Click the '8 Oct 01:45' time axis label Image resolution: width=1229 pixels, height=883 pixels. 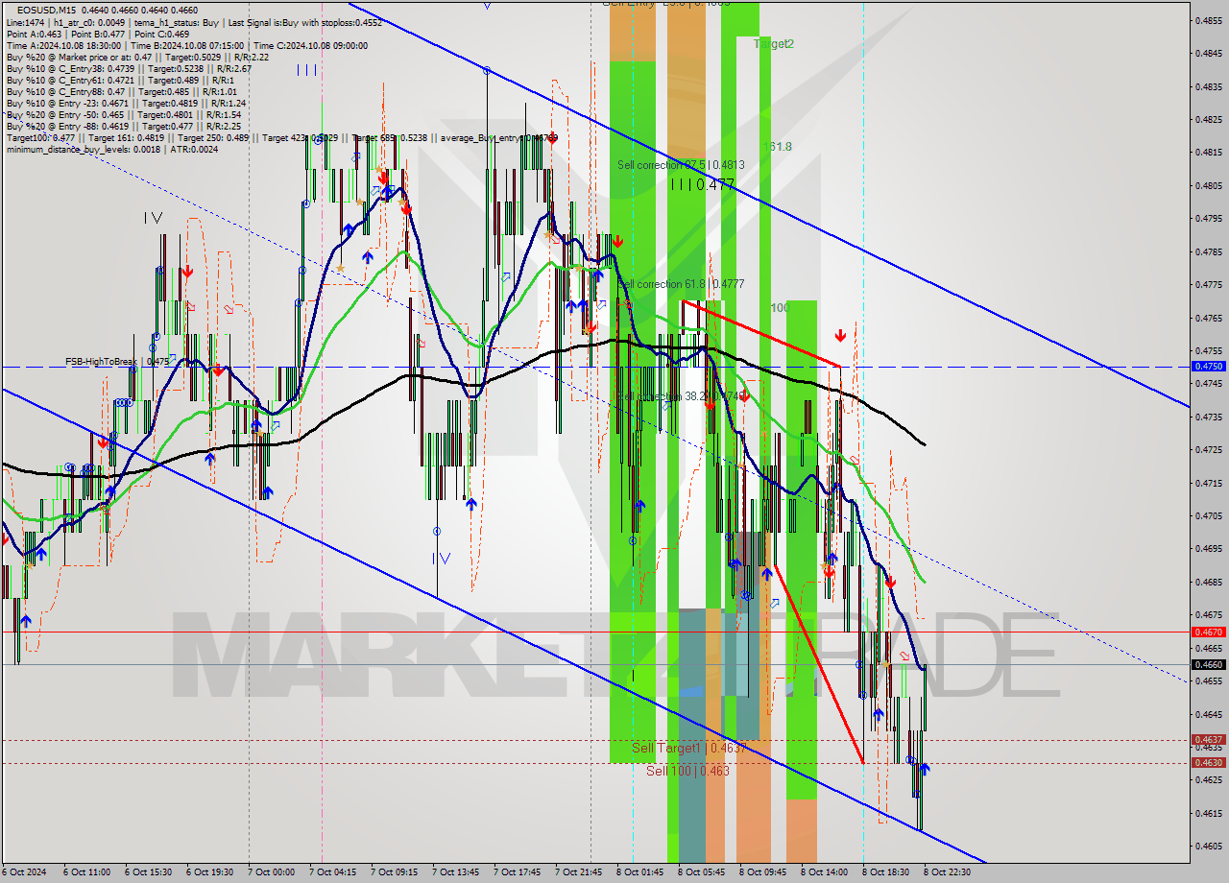point(639,872)
